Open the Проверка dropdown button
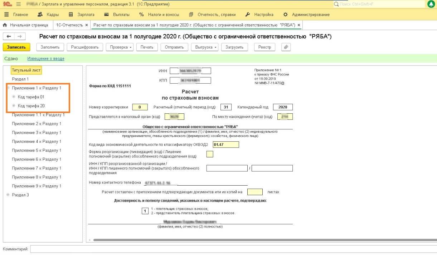Image resolution: width=437 pixels, height=255 pixels. (121, 47)
